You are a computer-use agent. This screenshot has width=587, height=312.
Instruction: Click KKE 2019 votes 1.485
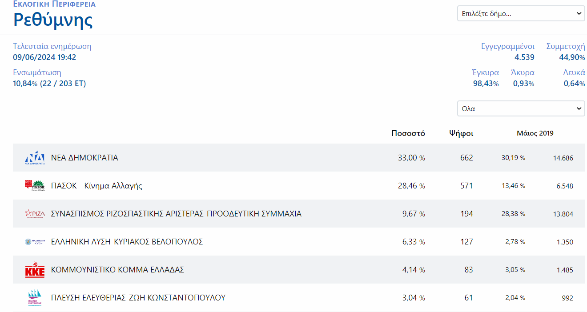565,270
